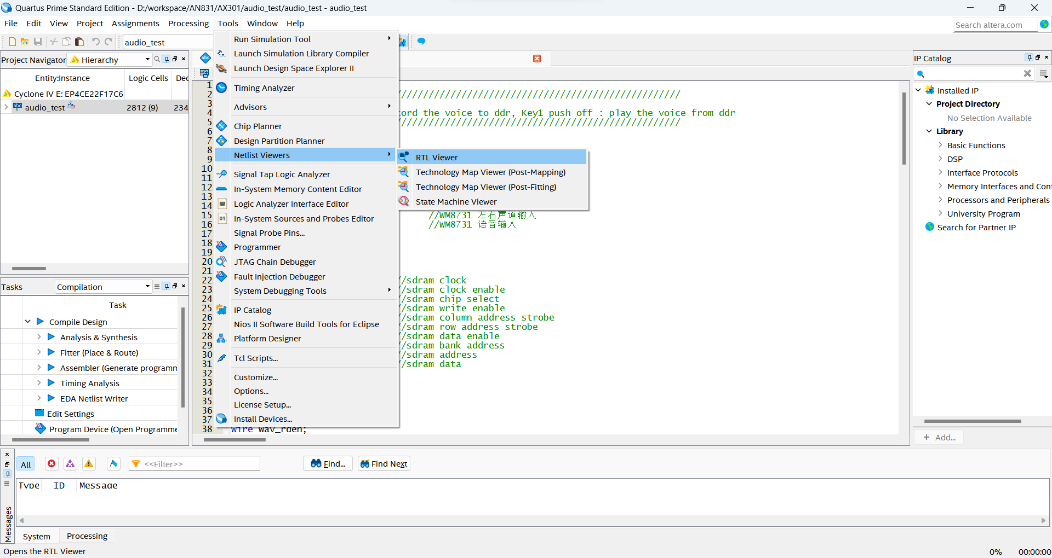The height and width of the screenshot is (558, 1052).
Task: Open State Machine Viewer from submenu
Action: pyautogui.click(x=456, y=201)
